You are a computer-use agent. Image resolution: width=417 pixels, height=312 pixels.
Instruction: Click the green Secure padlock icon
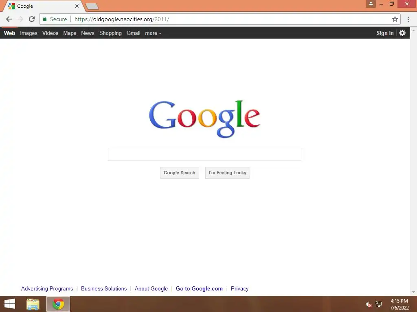click(x=45, y=19)
